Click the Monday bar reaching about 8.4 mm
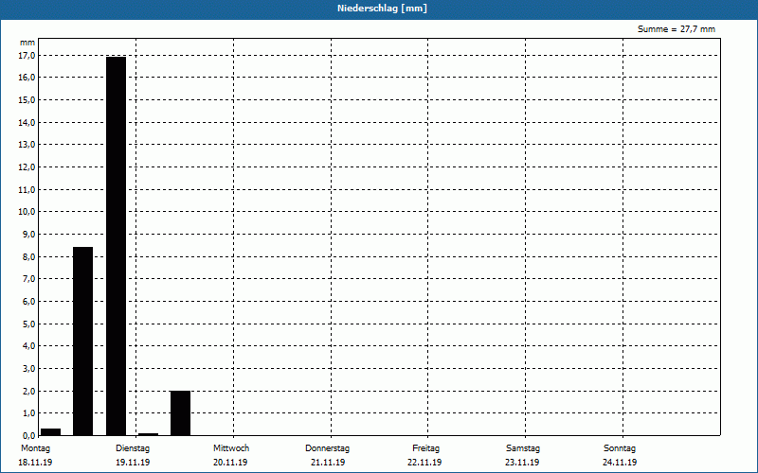Viewport: 758px width, 473px height. point(82,342)
